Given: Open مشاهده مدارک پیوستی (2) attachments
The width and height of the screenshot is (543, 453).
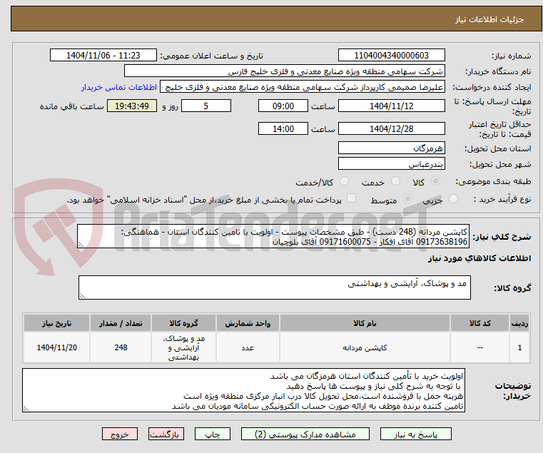Looking at the screenshot, I should pyautogui.click(x=305, y=434).
